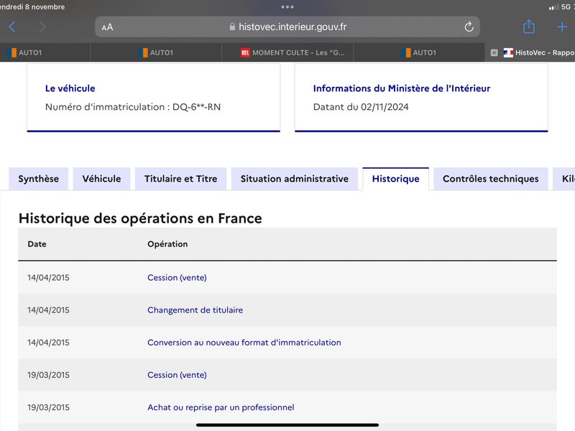575x431 pixels.
Task: Open the Véhicule tab
Action: 101,179
